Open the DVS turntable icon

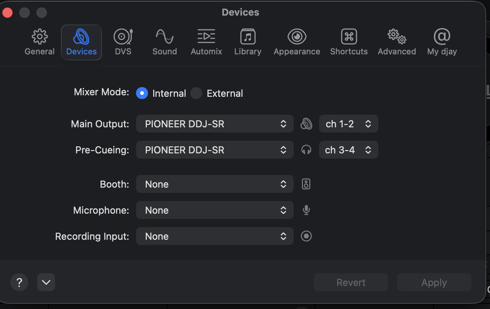coord(123,37)
